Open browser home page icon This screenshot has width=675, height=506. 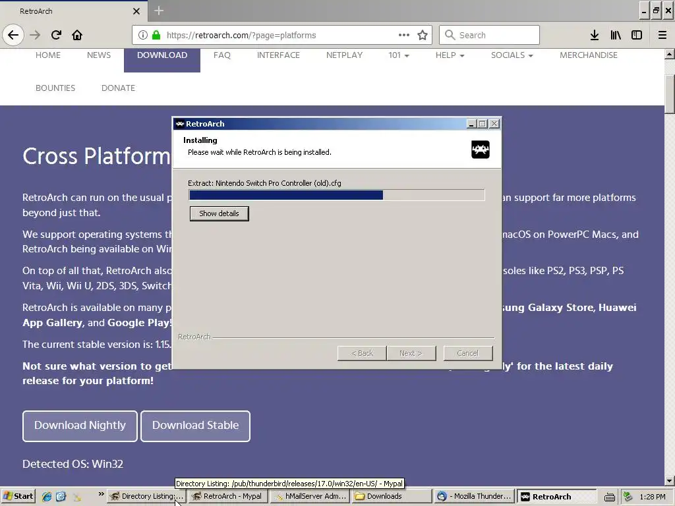coord(77,35)
